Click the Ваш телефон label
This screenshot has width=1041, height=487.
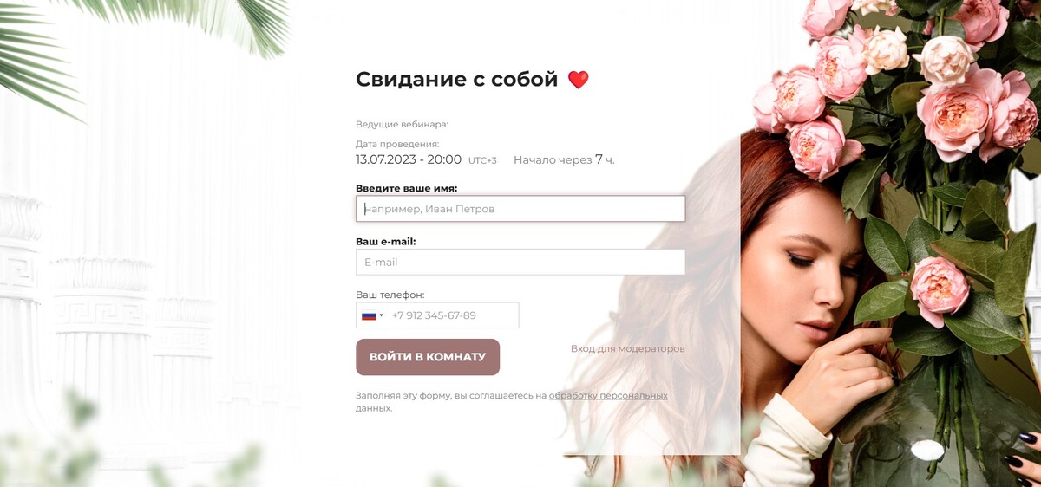coord(390,295)
